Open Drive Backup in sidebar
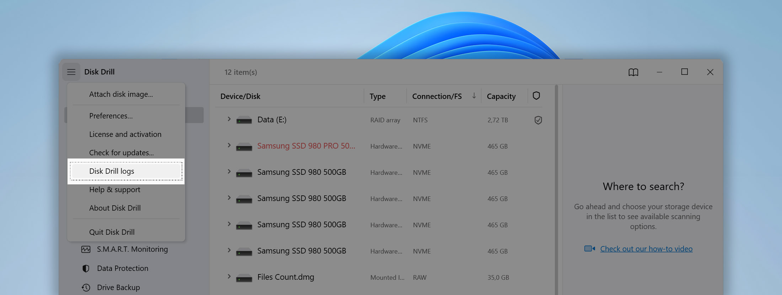 [x=118, y=288]
